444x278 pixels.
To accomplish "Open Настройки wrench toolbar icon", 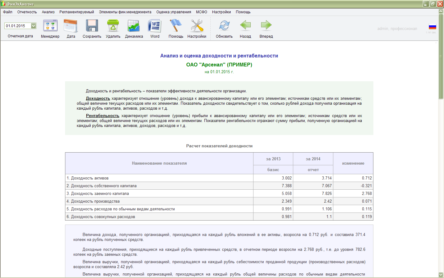I will pyautogui.click(x=197, y=26).
